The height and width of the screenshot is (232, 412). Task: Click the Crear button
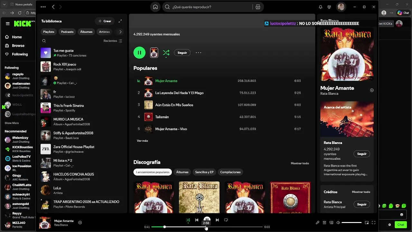click(x=105, y=21)
